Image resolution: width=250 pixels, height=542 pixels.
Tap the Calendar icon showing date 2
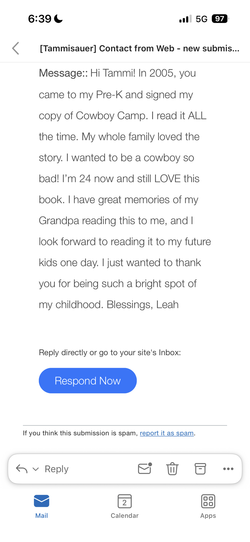click(x=125, y=501)
